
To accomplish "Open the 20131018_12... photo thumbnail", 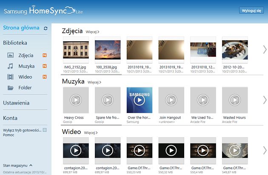I will [x=203, y=50].
